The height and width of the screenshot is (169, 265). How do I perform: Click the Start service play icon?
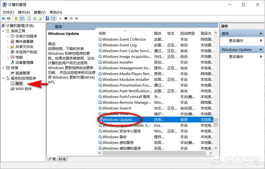coord(60,18)
